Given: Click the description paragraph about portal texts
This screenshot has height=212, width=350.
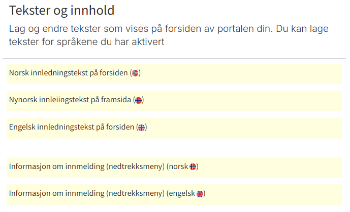Looking at the screenshot, I should [168, 29].
